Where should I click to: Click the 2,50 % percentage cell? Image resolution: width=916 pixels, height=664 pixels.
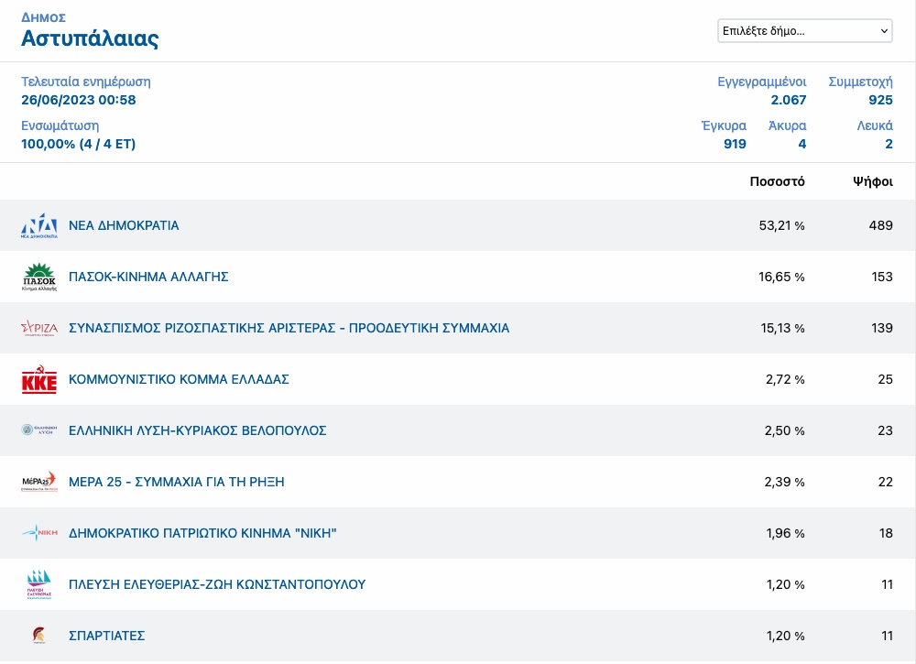[785, 430]
